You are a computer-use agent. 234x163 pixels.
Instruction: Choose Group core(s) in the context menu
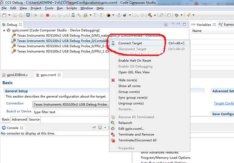tap(150, 92)
